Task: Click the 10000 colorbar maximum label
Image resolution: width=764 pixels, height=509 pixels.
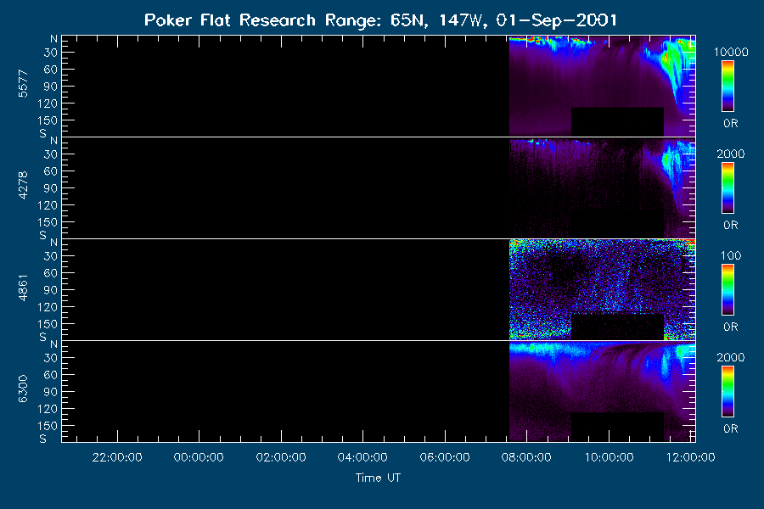Action: 731,52
